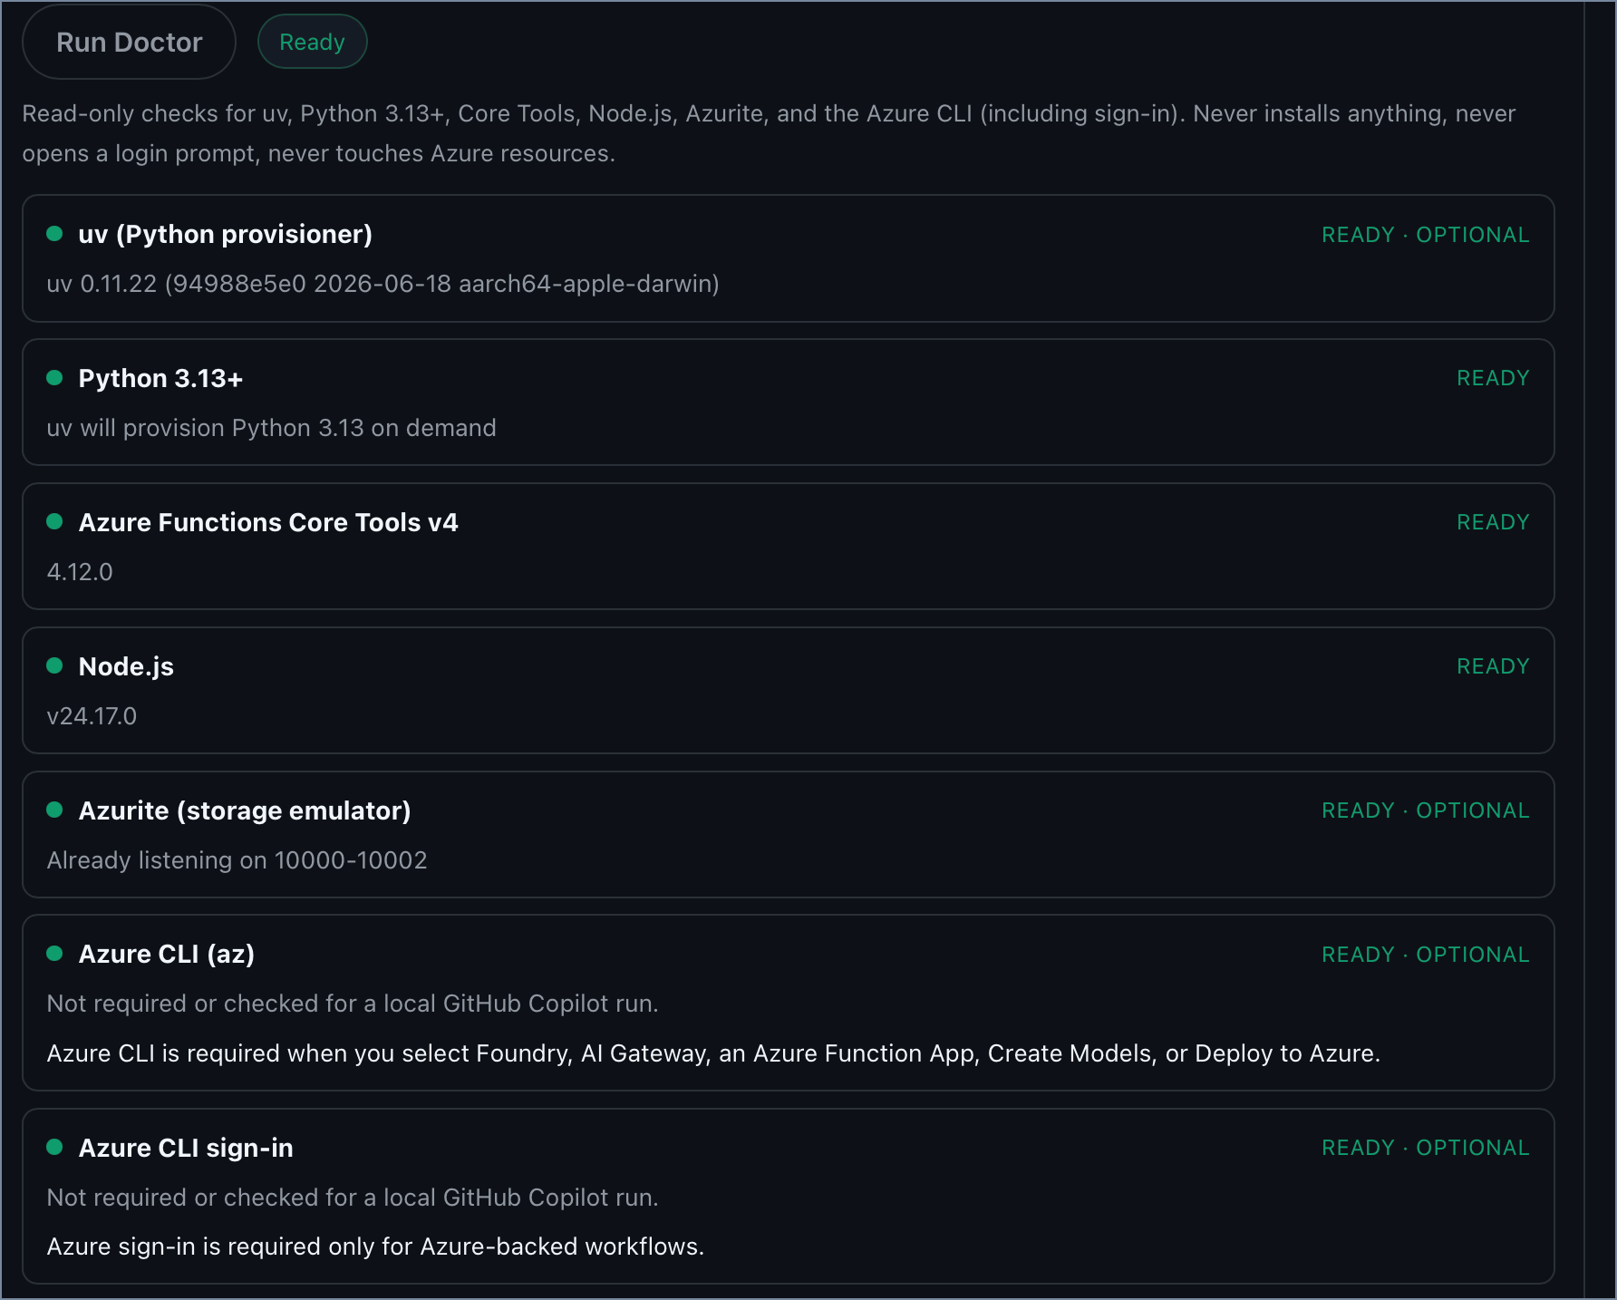Viewport: 1617px width, 1300px height.
Task: Click the green dot beside Azure Functions Core Tools v4
Action: (x=54, y=522)
